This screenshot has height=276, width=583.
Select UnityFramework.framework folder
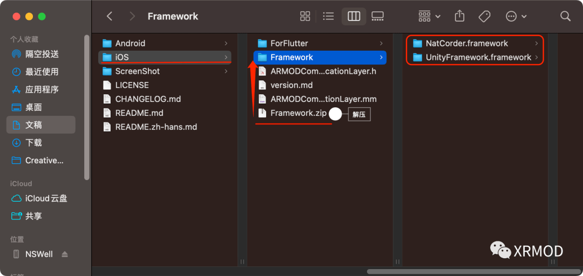pyautogui.click(x=475, y=57)
